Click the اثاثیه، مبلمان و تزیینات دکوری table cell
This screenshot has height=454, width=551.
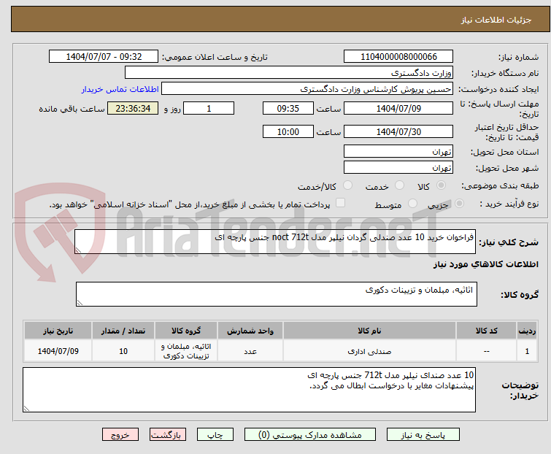186,351
